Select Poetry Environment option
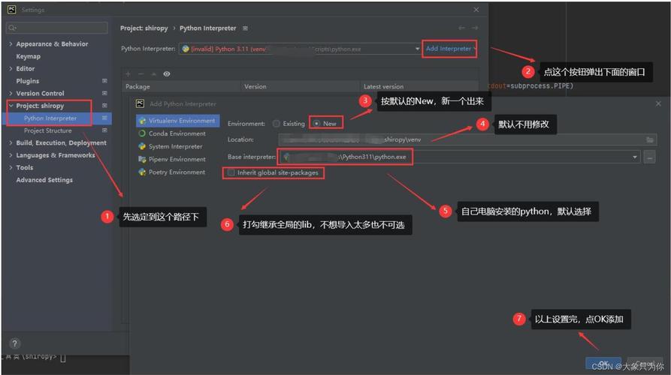The image size is (671, 375). 177,172
